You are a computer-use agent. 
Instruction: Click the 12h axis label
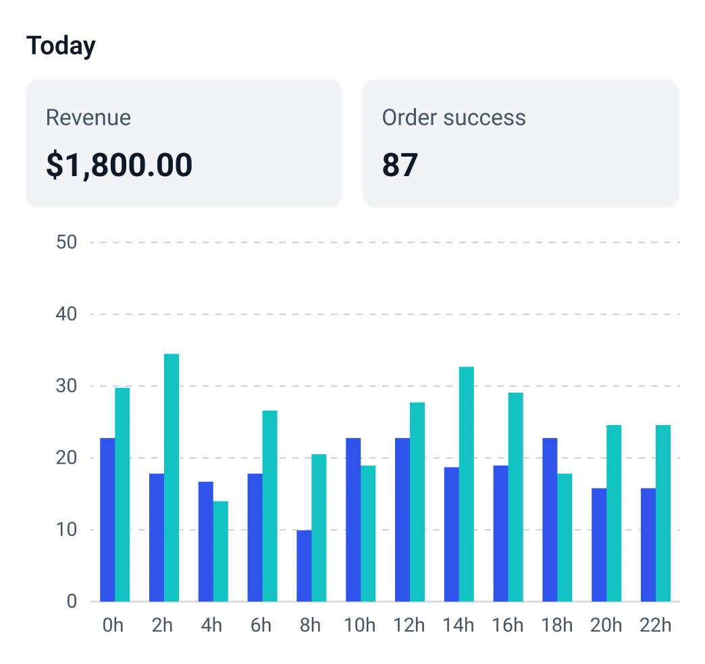click(x=409, y=625)
